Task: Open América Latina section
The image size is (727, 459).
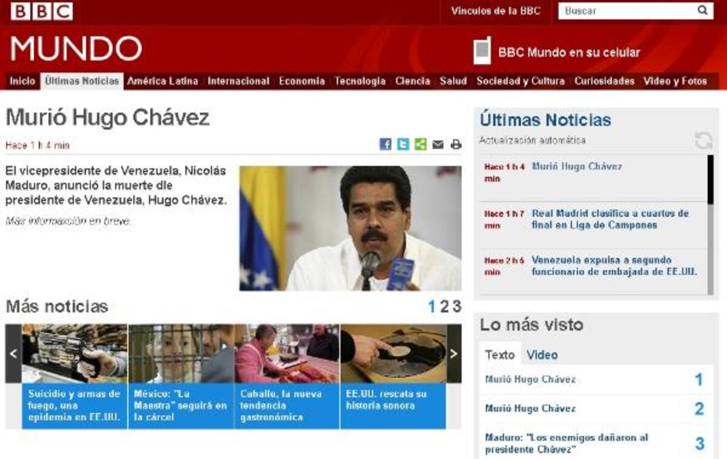Action: point(162,81)
